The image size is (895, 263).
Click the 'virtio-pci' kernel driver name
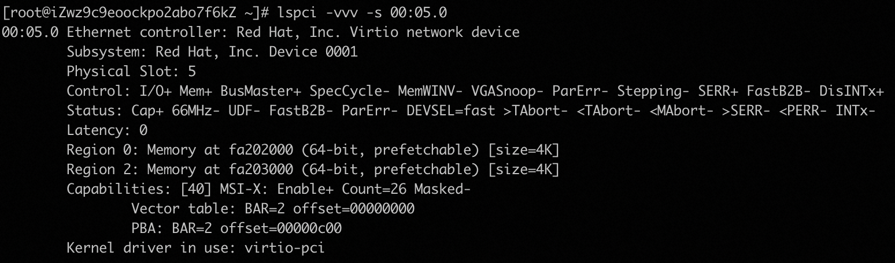pyautogui.click(x=285, y=249)
